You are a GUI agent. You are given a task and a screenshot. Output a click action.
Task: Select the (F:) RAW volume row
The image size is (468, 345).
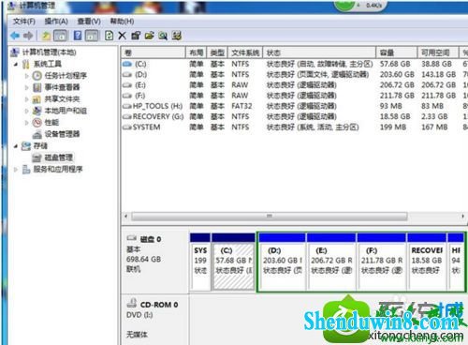pyautogui.click(x=295, y=96)
